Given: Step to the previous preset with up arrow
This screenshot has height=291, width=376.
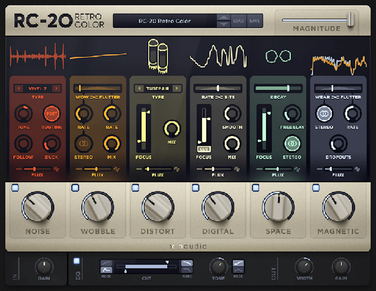Looking at the screenshot, I should click(x=224, y=18).
